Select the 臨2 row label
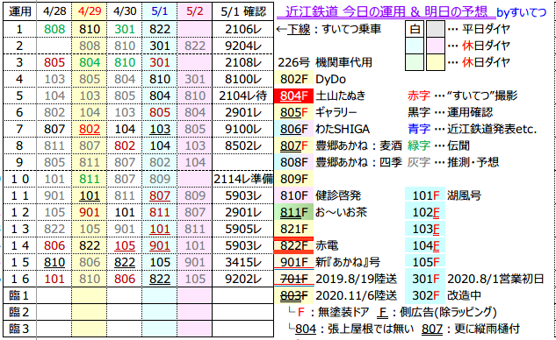Image resolution: width=556 pixels, height=340 pixels. tap(20, 312)
